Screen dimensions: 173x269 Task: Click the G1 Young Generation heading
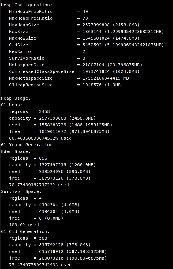click(x=28, y=145)
